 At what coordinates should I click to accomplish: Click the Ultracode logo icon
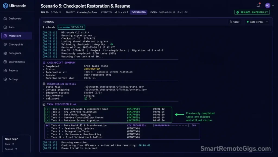5,6
